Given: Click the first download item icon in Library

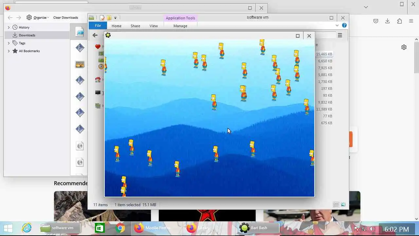Looking at the screenshot, I should 80,32.
